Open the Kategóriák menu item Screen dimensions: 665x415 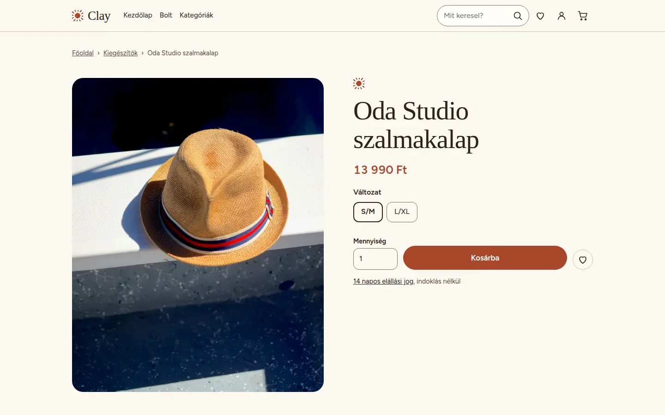pos(196,15)
